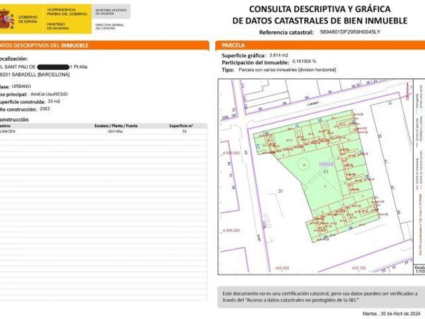
Task: Click the 'Dirección General del Catastro' text
Action: coord(110,27)
